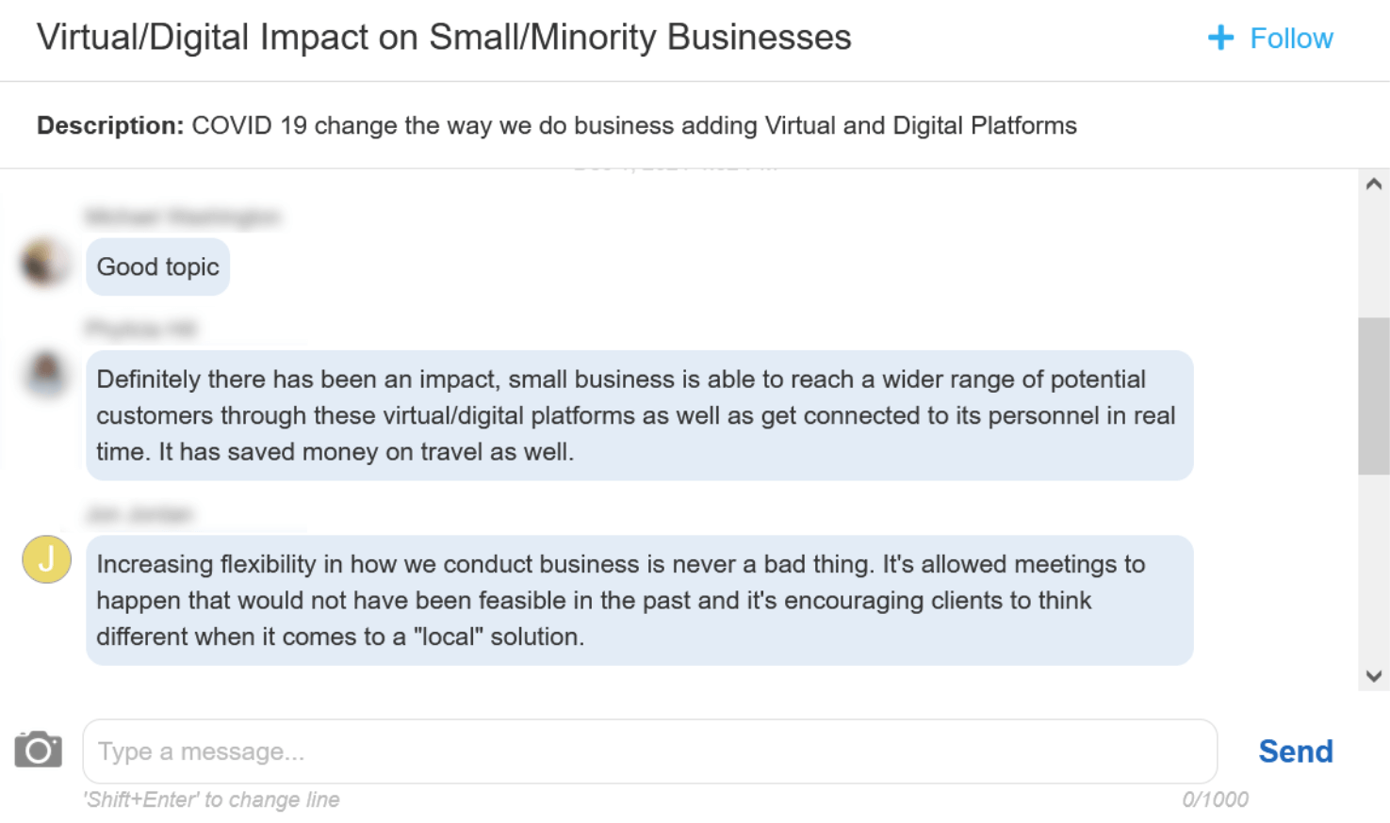Click sender name above 'Definitely there has been' message
1390x823 pixels.
click(x=141, y=329)
